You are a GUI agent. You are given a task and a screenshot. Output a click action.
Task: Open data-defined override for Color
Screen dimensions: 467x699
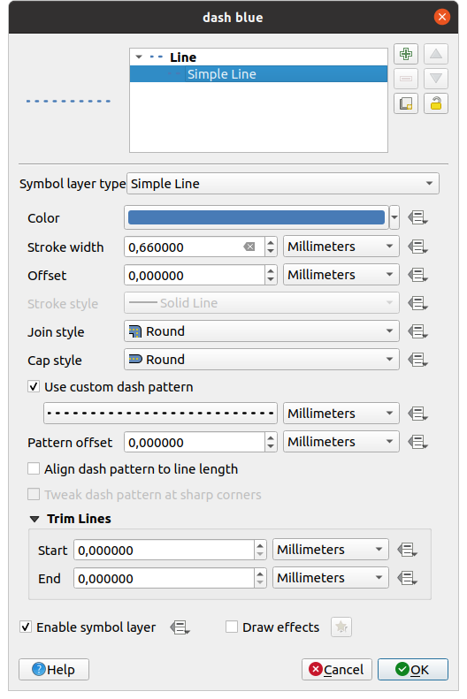point(418,218)
